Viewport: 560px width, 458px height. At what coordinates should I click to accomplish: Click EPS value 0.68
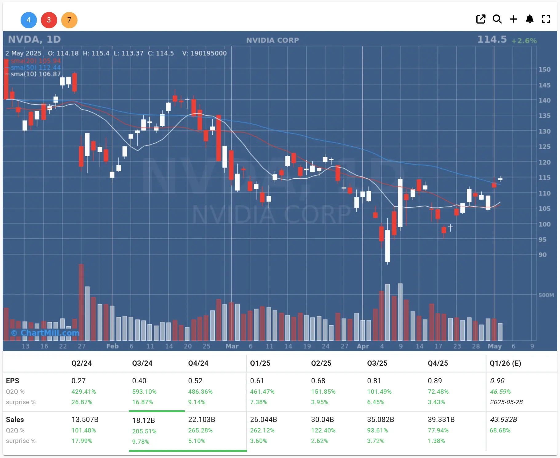pyautogui.click(x=318, y=381)
